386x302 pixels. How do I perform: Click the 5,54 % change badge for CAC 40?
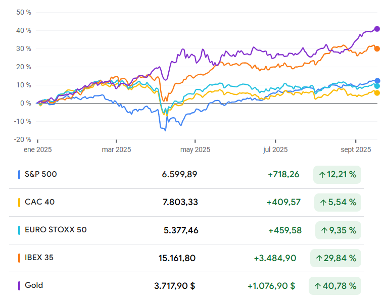[337, 203]
